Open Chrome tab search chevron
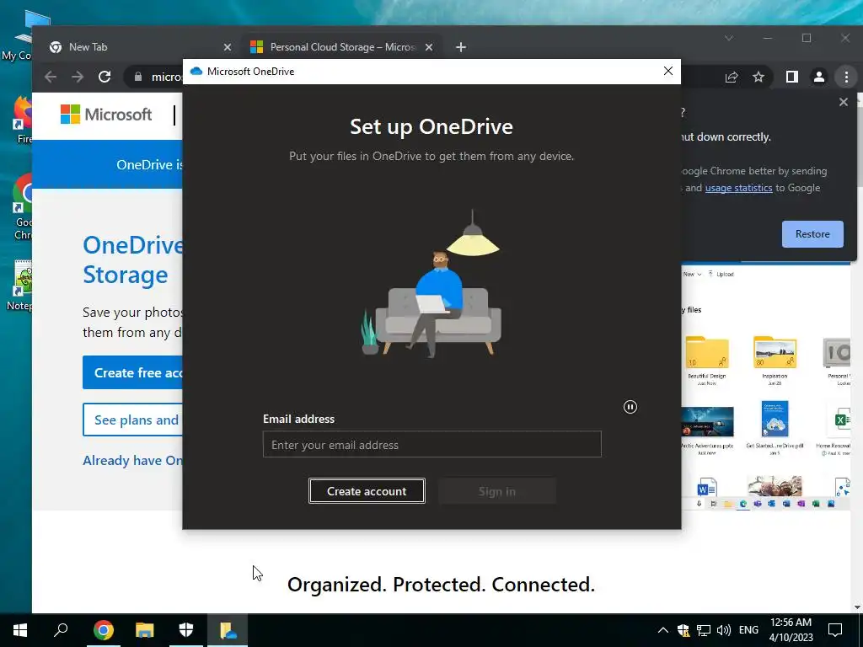Screen dimensions: 863x647 pyautogui.click(x=729, y=38)
